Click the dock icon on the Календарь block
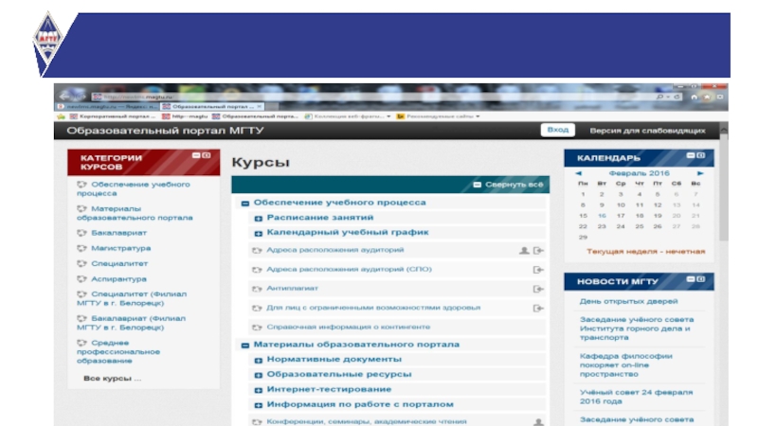The image size is (758, 426). pyautogui.click(x=700, y=155)
